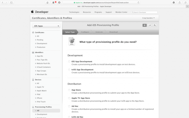The image size is (189, 118).
Task: Open Apple TV devices
Action: pos(40,87)
